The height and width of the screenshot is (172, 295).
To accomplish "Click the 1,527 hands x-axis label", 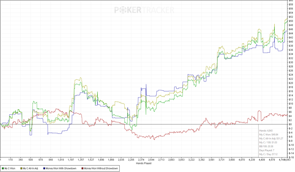I will (x=91, y=160).
